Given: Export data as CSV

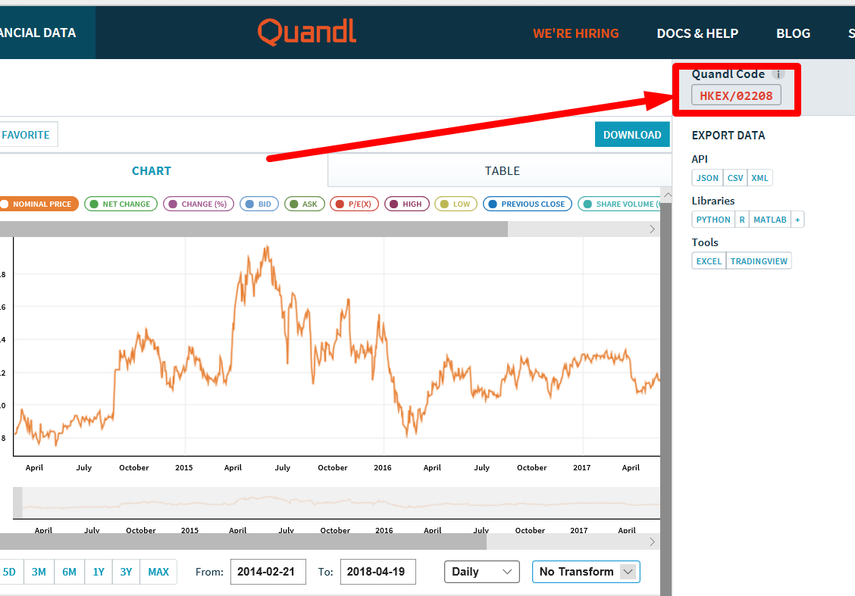Looking at the screenshot, I should pyautogui.click(x=735, y=178).
